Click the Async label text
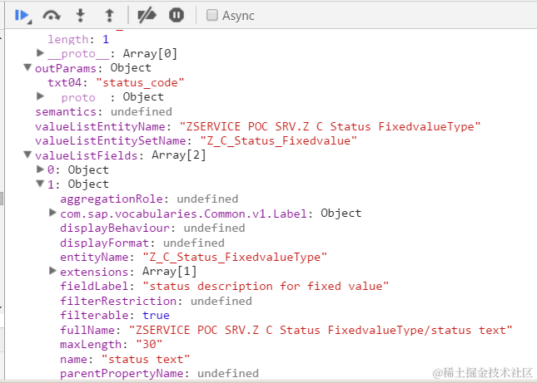537x383 pixels. point(238,16)
